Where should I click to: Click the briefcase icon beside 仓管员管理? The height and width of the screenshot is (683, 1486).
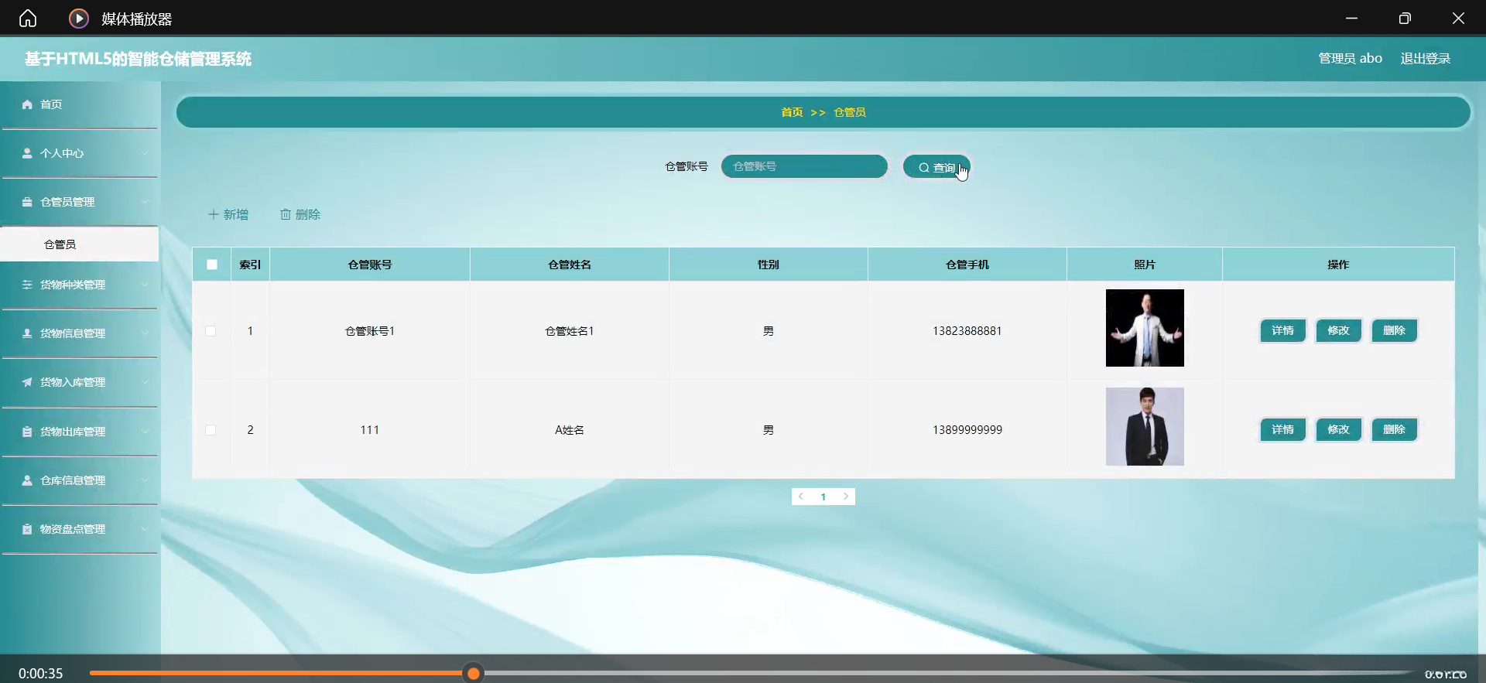[27, 202]
